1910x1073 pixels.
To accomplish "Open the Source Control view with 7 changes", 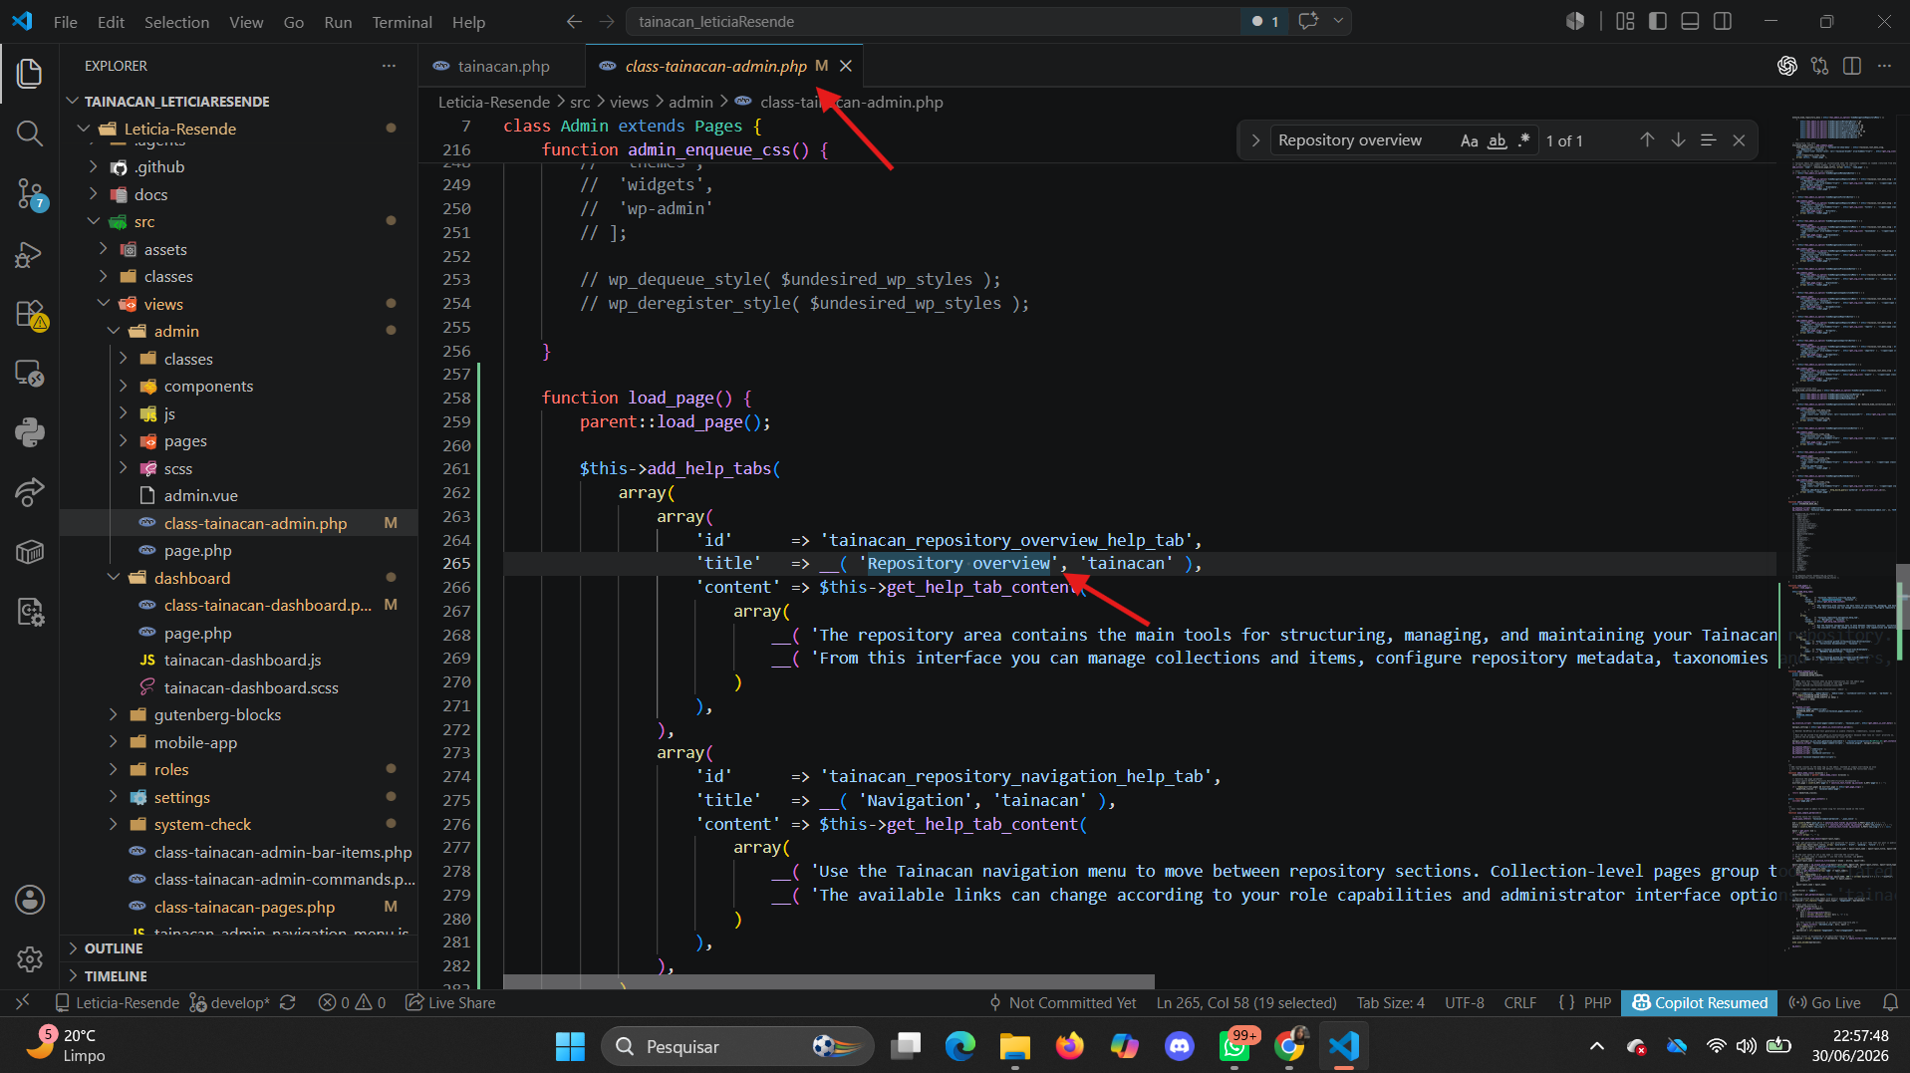I will point(30,193).
